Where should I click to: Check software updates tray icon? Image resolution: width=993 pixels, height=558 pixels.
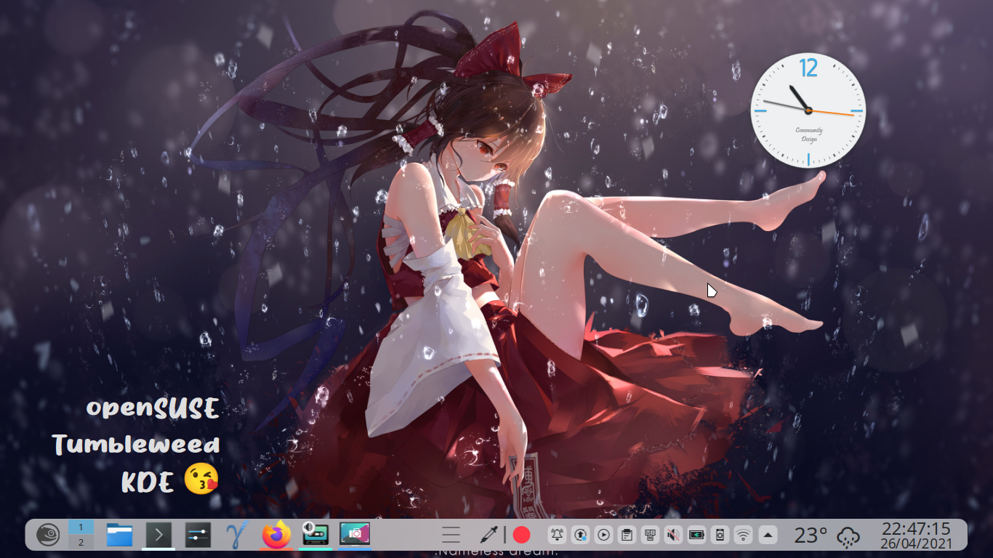tap(580, 535)
